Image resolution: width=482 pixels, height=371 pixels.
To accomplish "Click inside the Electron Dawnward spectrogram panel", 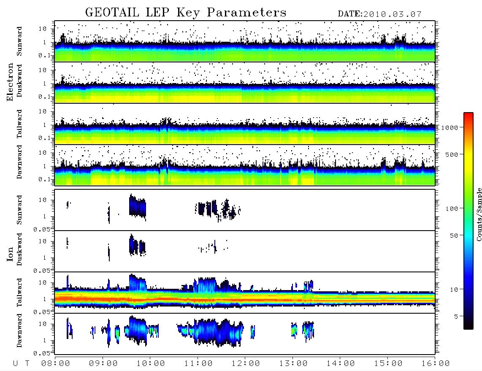I will point(245,165).
